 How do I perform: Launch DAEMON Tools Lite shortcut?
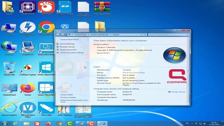click(28, 29)
